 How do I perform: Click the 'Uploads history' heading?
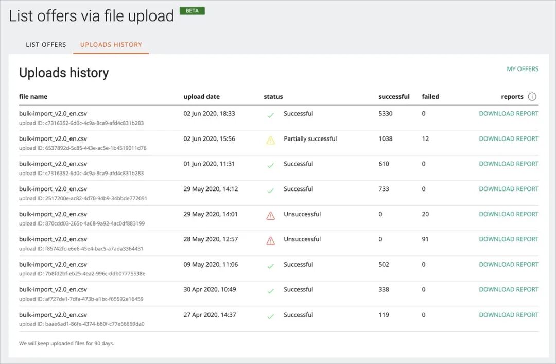(x=64, y=73)
